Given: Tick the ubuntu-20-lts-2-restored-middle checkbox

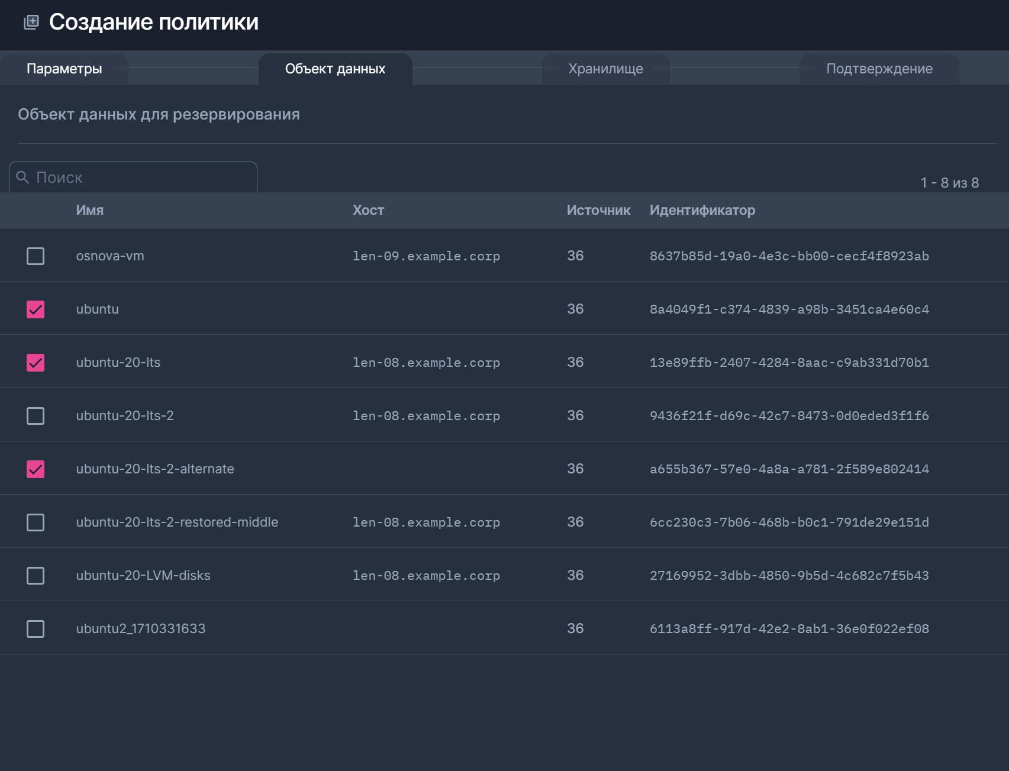Looking at the screenshot, I should click(36, 522).
